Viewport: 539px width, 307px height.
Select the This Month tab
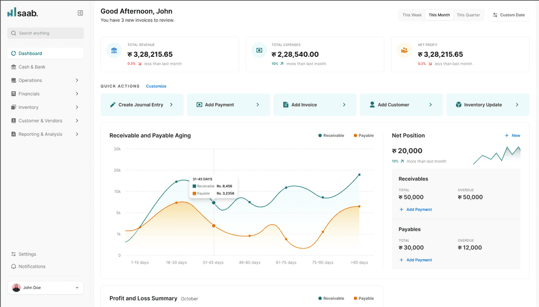(439, 15)
